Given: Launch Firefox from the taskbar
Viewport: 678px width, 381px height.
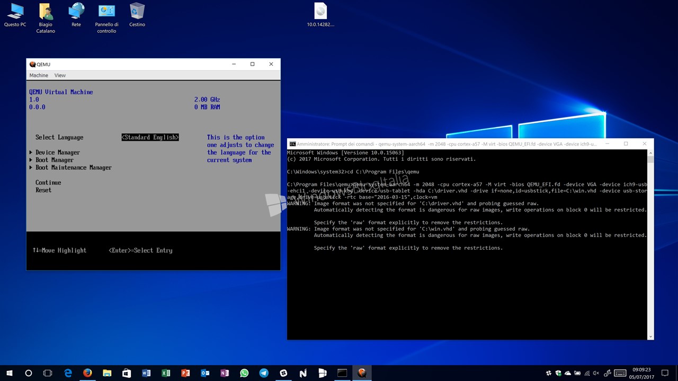Looking at the screenshot, I should pos(87,373).
